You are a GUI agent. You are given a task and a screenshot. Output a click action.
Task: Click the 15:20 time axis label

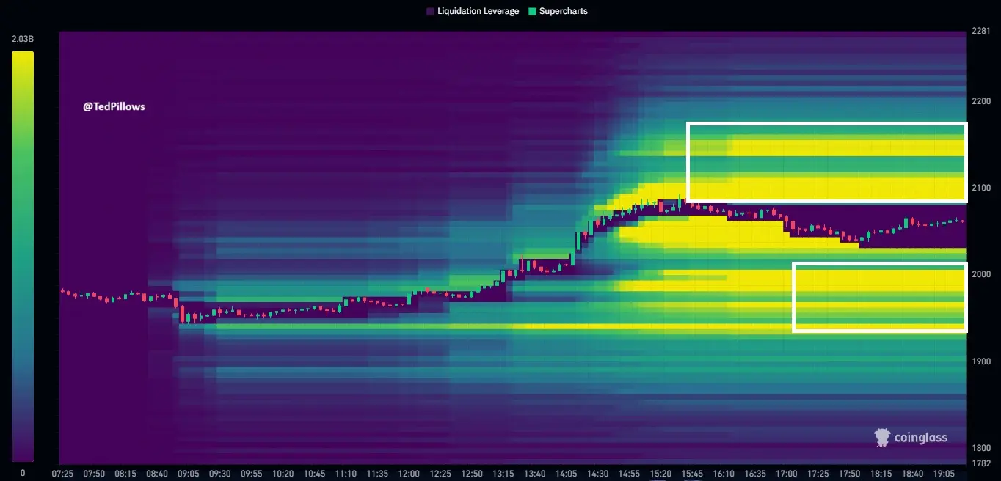(x=660, y=474)
